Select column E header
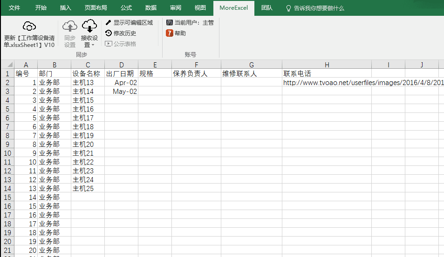444x257 pixels. click(155, 65)
